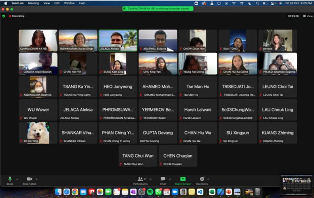Screen dimensions: 314x198
Task: Click the Wi-Fi status icon
Action: tap(234, 3)
